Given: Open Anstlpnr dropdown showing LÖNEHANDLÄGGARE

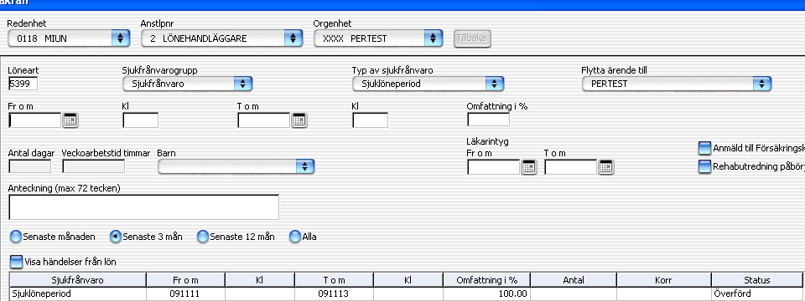Looking at the screenshot, I should (x=221, y=38).
